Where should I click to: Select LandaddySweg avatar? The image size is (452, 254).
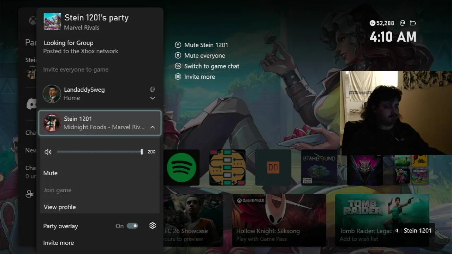coord(52,94)
